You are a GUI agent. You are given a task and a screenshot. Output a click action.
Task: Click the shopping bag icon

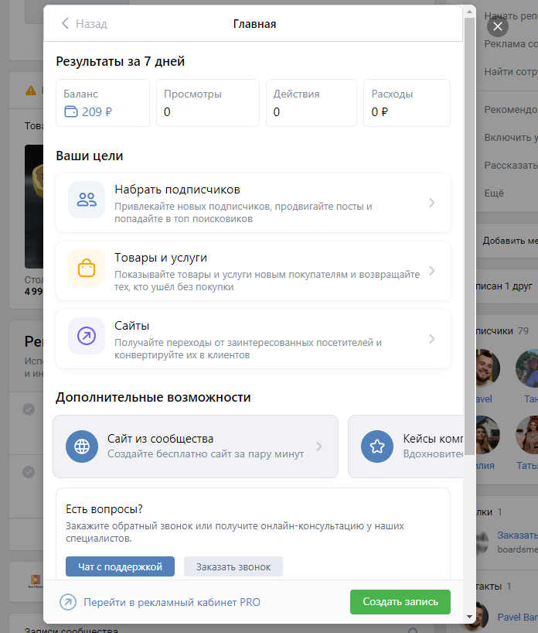(87, 268)
